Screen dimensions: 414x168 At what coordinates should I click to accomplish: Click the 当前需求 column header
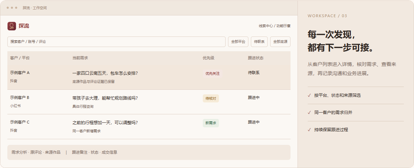[80, 58]
